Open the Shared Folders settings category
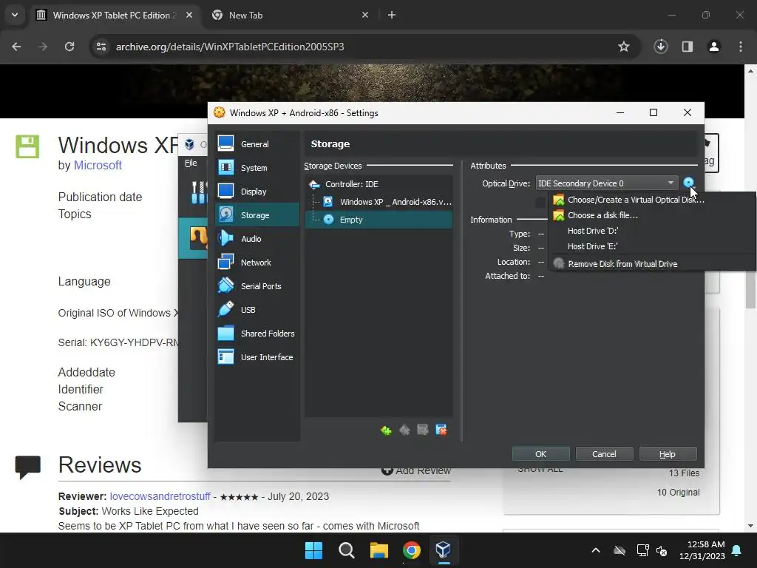This screenshot has width=757, height=568. coord(257,334)
